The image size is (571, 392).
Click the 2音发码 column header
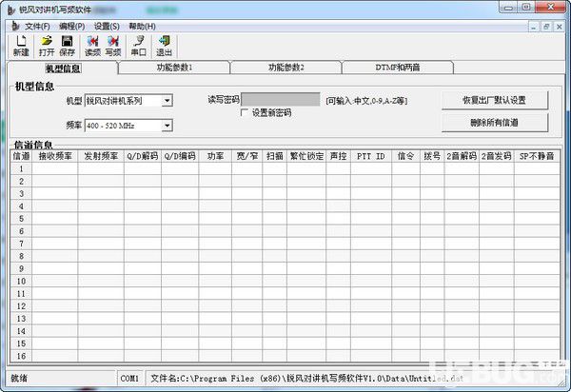coord(497,156)
